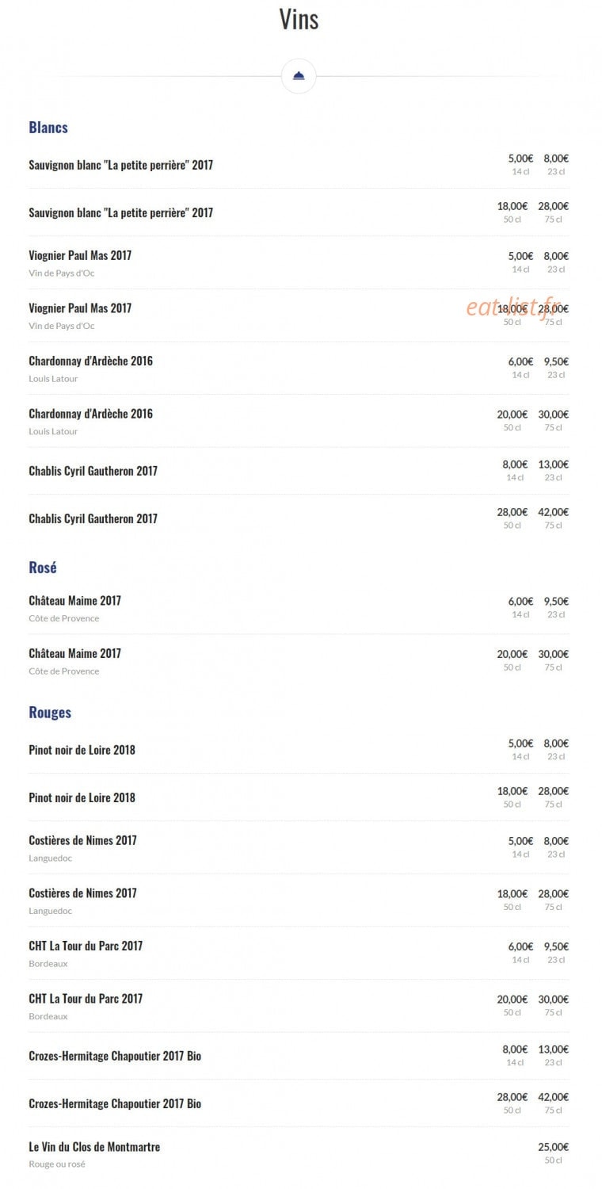Select Crozes-Hermitage Chapoutier 2017 Bio 42,00€ row

tap(299, 1103)
